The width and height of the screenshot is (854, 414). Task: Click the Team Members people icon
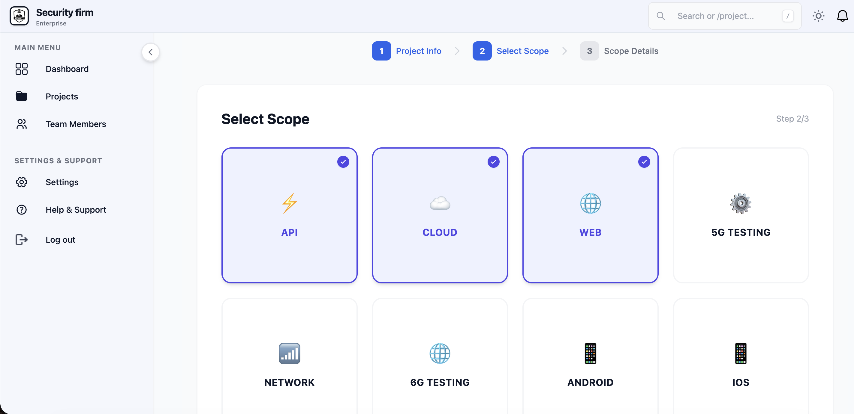point(22,124)
